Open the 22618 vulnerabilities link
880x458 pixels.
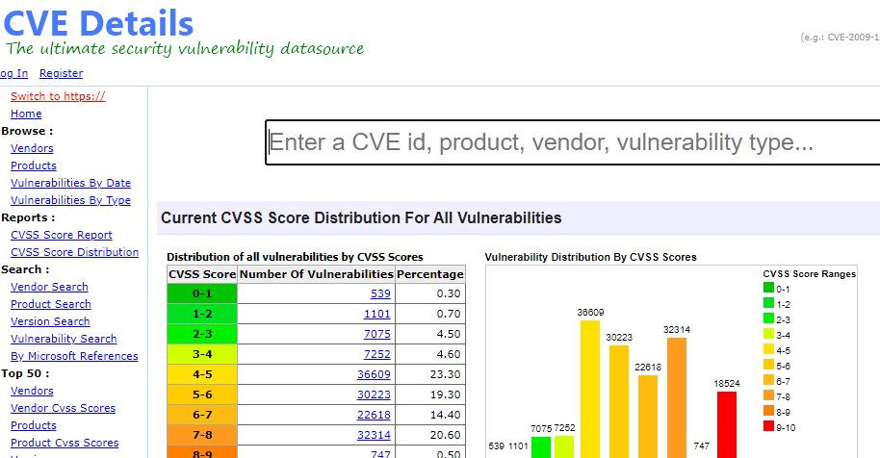click(374, 415)
